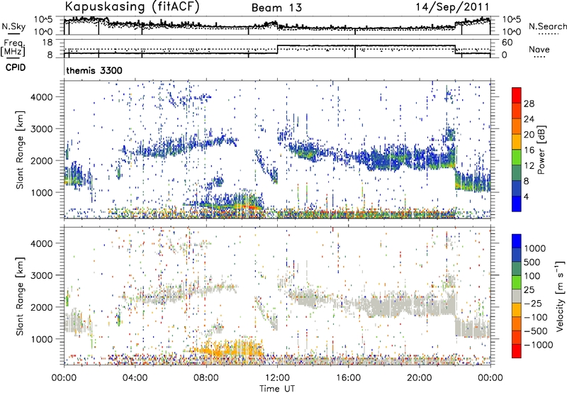Image resolution: width=567 pixels, height=393 pixels.
Task: Click the '18' tick on the frequency axis
Action: (x=48, y=43)
